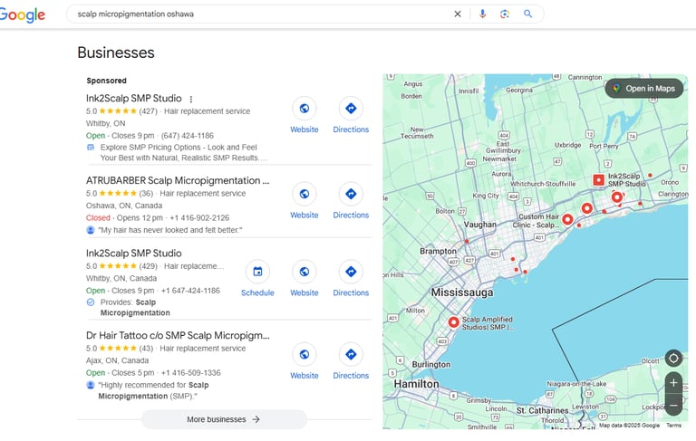Image resolution: width=696 pixels, height=441 pixels.
Task: Open Google Lens image search icon
Action: (505, 14)
